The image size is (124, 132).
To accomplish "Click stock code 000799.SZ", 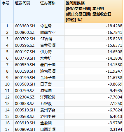I will (26, 91).
